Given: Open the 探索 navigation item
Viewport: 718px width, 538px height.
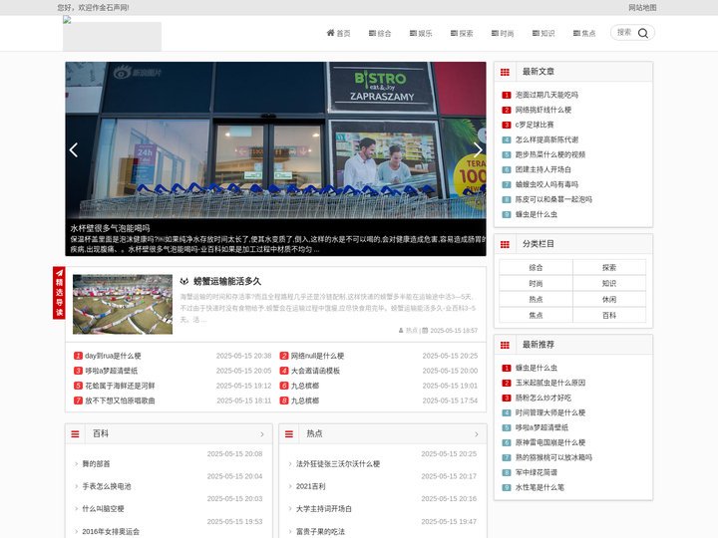Looking at the screenshot, I should tap(462, 33).
